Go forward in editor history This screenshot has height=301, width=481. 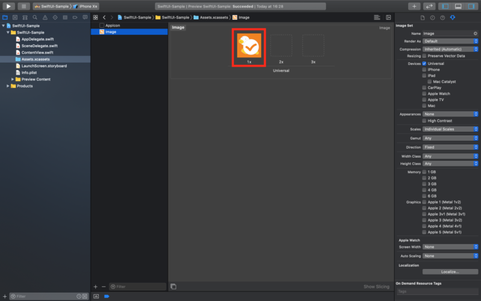coord(112,17)
